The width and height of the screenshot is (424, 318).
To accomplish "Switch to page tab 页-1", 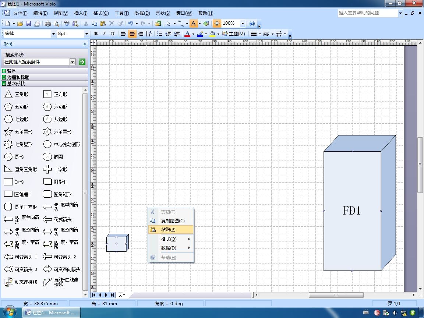I will (123, 295).
